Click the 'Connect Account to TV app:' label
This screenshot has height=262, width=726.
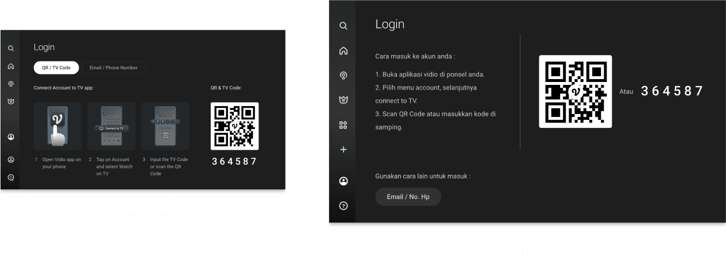(64, 88)
